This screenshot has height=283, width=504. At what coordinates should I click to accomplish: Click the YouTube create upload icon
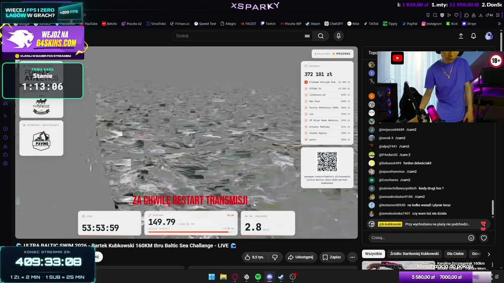461,36
